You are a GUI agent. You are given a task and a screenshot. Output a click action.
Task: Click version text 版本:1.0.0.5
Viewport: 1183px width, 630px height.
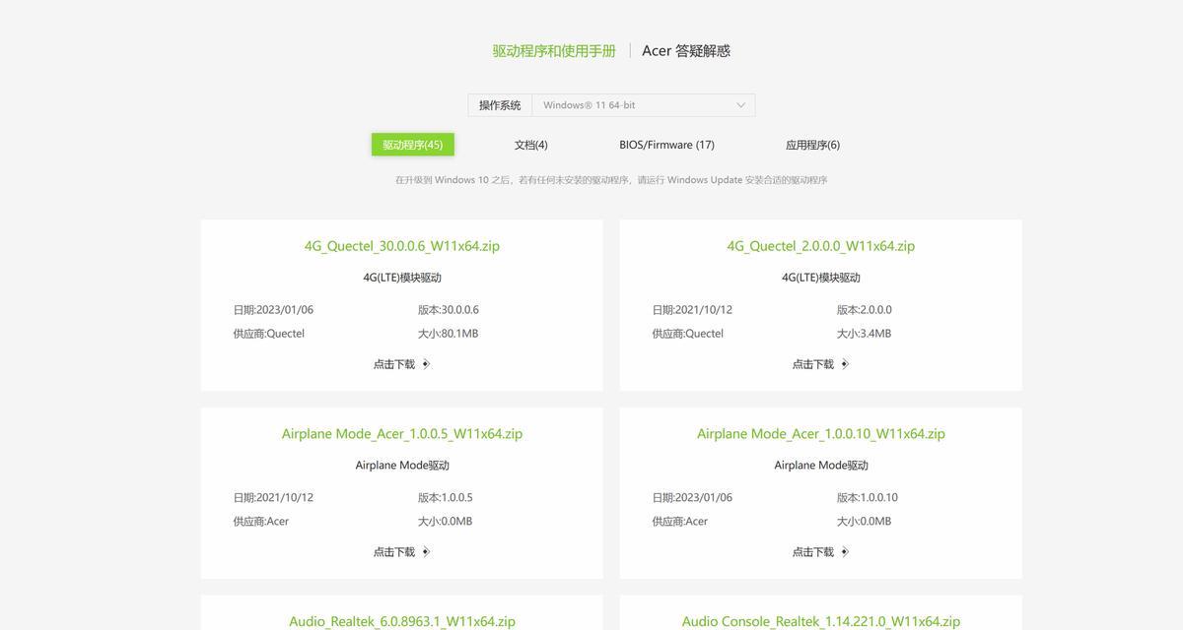[x=446, y=498]
